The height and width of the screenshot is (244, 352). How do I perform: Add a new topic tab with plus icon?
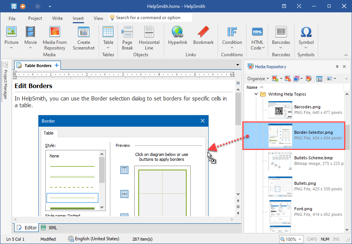click(57, 65)
